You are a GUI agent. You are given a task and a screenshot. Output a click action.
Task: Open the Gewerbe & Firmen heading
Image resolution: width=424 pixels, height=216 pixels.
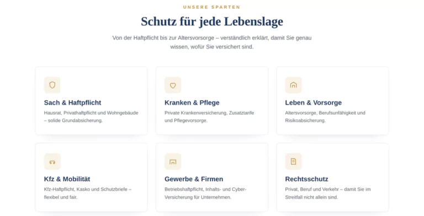coord(194,179)
